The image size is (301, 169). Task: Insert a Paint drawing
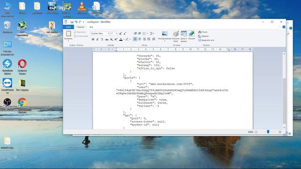click(175, 36)
